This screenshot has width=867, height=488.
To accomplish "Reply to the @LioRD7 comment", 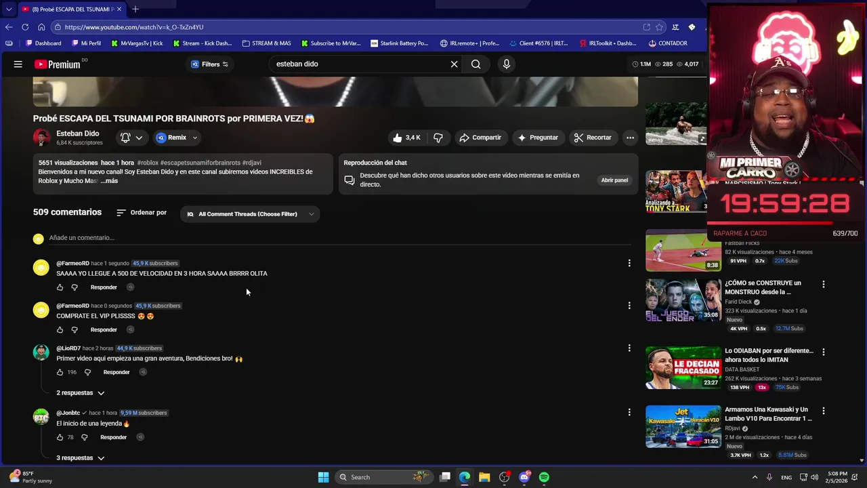I will point(117,372).
